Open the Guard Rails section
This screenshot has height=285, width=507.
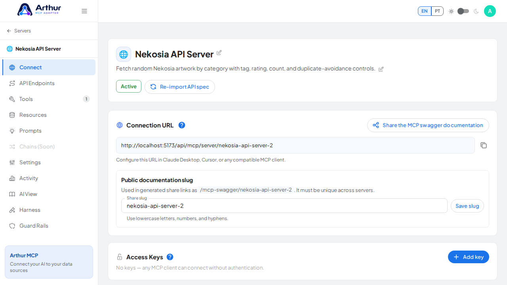[49, 226]
